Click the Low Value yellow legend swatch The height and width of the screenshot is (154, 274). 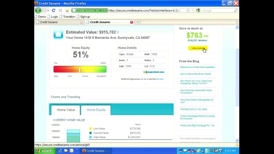(90, 129)
